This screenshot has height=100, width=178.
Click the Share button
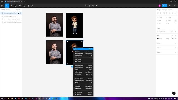click(x=164, y=6)
